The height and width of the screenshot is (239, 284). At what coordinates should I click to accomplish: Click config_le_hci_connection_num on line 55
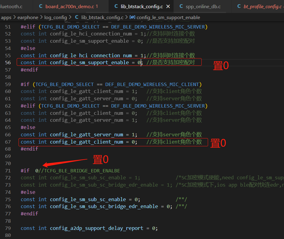(x=91, y=55)
